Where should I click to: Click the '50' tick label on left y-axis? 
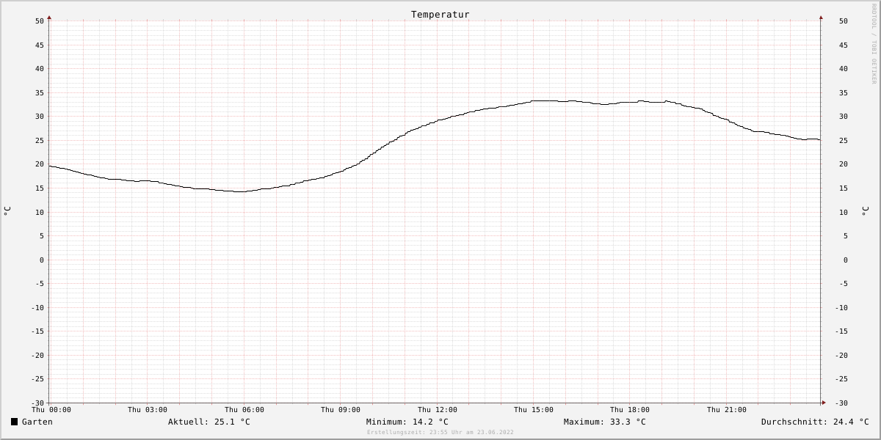(x=40, y=21)
